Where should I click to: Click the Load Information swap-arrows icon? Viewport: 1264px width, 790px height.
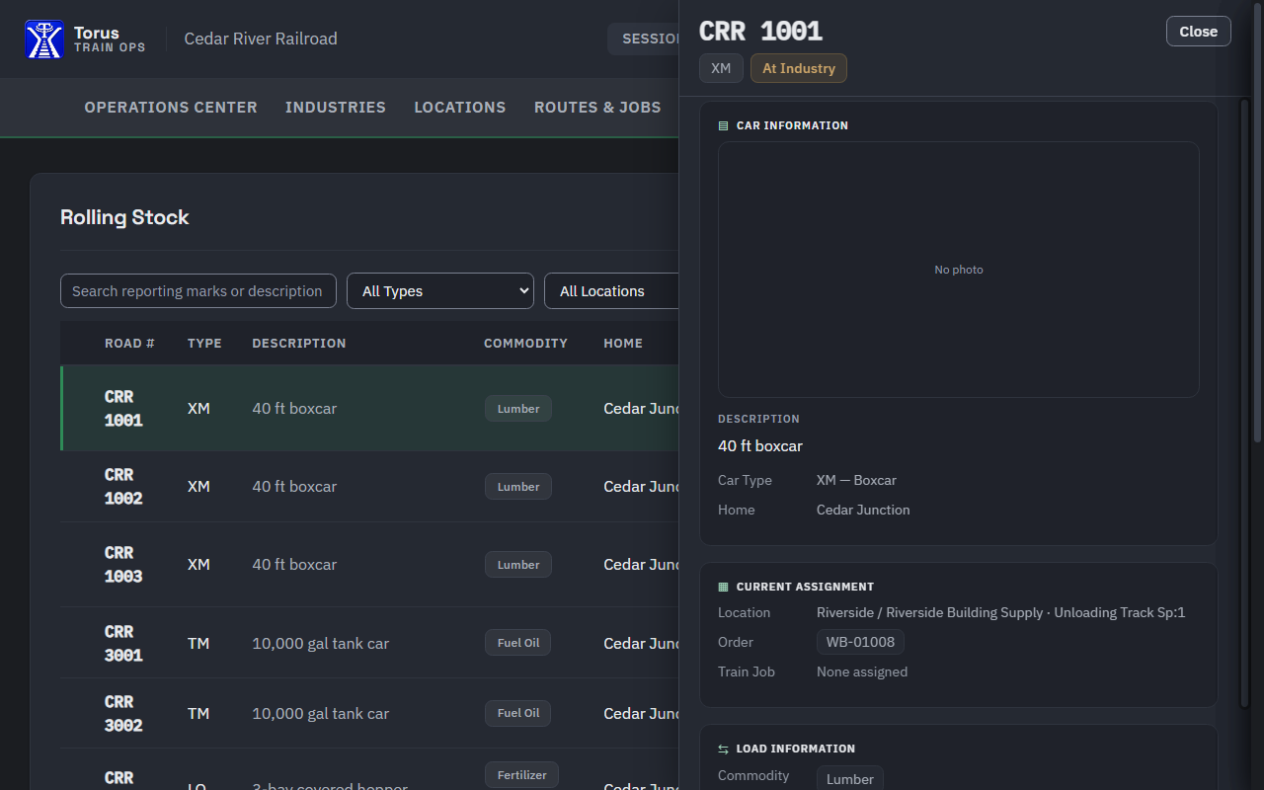[723, 749]
